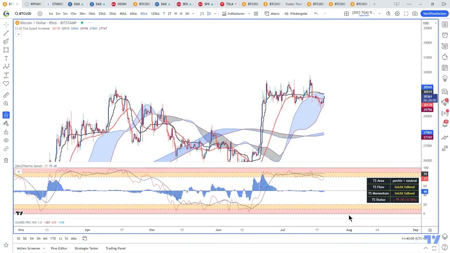Switch to US500 browser tab
The width and height of the screenshot is (450, 253).
[x=120, y=4]
